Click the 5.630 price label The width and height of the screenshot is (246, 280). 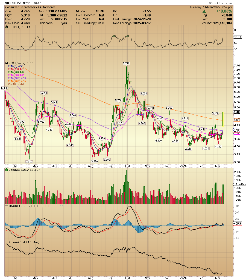pos(54,102)
